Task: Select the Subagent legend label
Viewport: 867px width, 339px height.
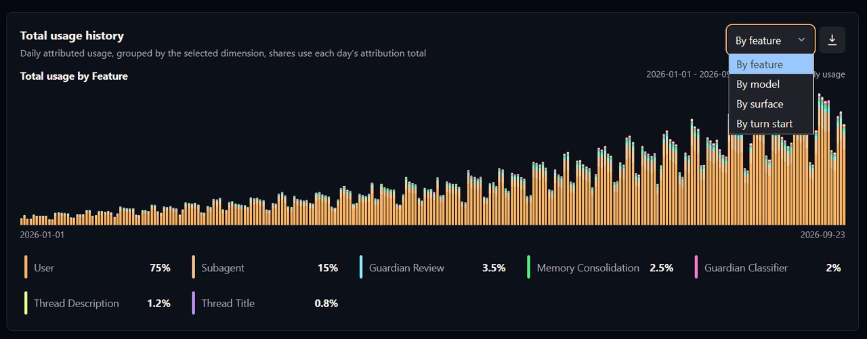Action: point(223,268)
